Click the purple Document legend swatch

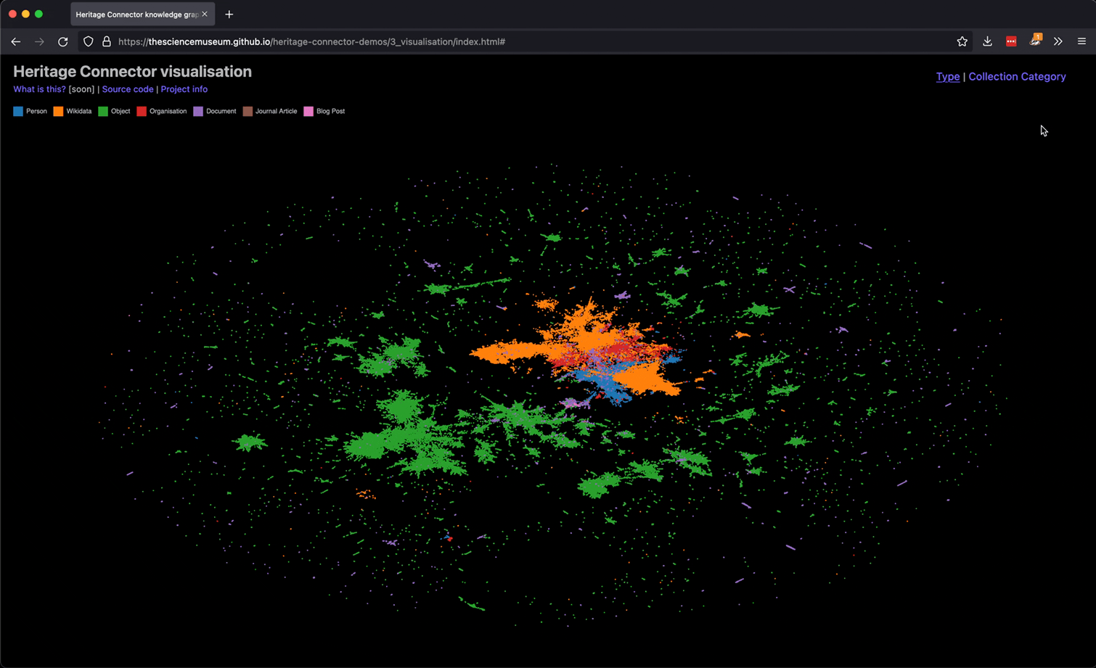click(198, 112)
